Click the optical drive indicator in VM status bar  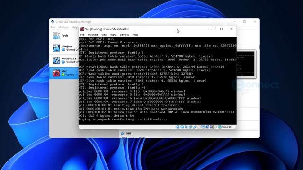[x=182, y=127]
